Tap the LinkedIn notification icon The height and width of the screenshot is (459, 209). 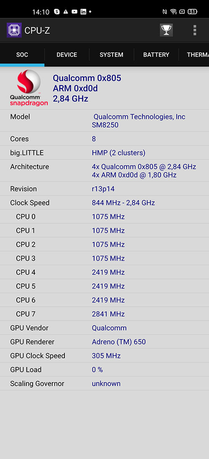coord(83,12)
